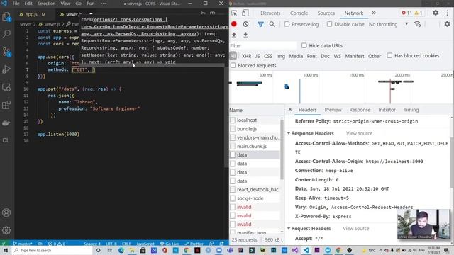Collapse Response Headers section

289,133
